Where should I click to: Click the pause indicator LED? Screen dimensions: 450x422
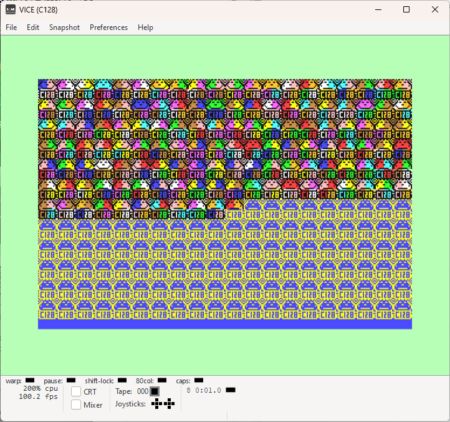[71, 380]
